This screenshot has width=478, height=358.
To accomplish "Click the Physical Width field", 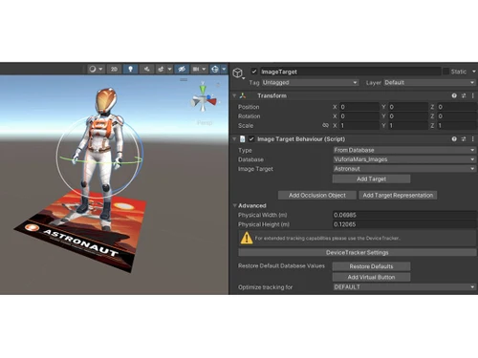I will 404,215.
